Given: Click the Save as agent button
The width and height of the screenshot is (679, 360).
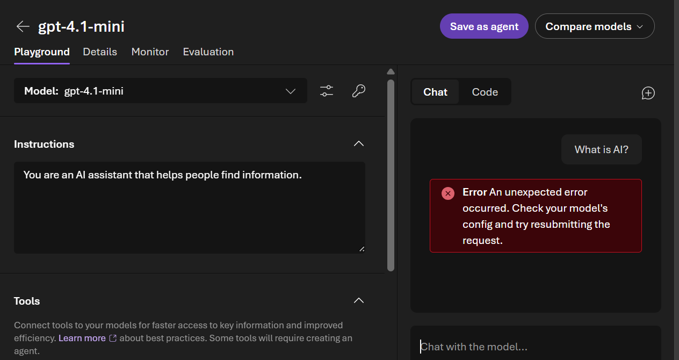Looking at the screenshot, I should pos(484,26).
